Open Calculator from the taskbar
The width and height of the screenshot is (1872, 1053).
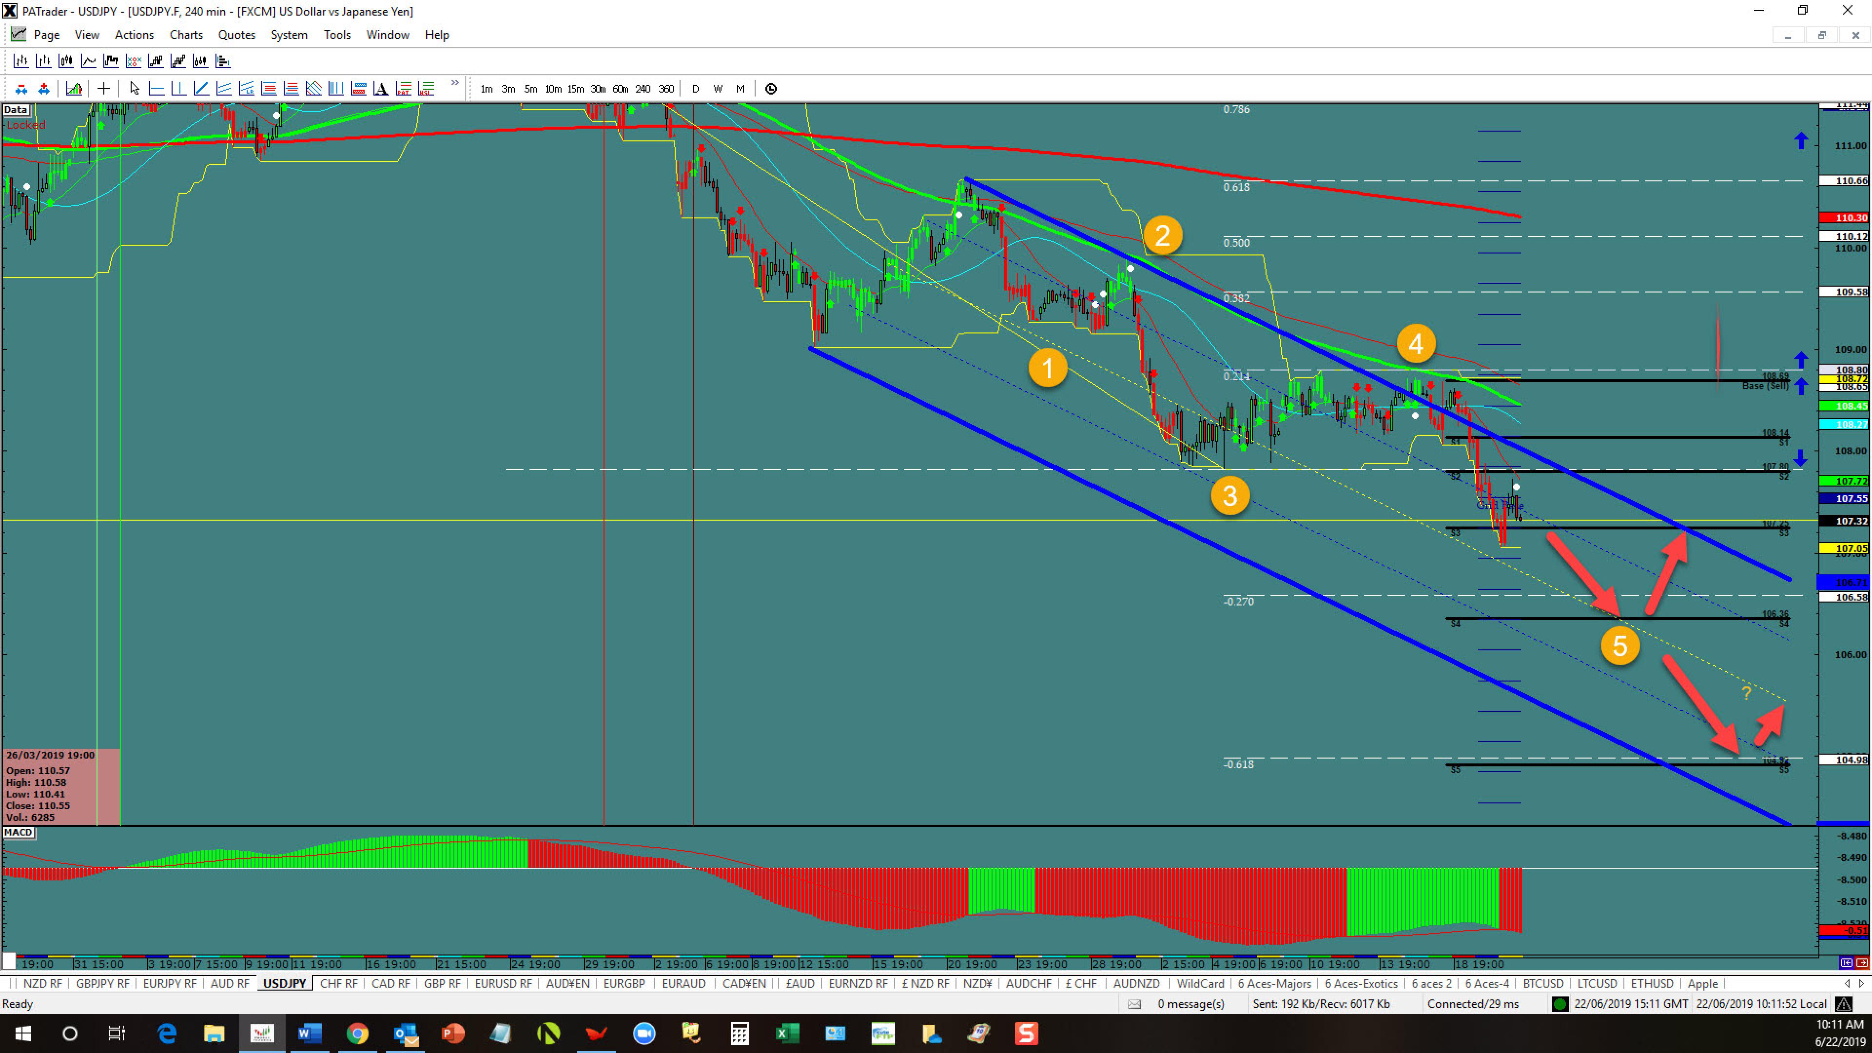(739, 1033)
